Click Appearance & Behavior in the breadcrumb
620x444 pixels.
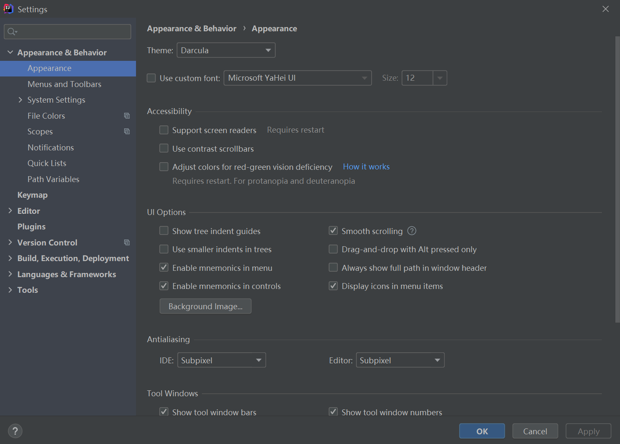coord(192,29)
